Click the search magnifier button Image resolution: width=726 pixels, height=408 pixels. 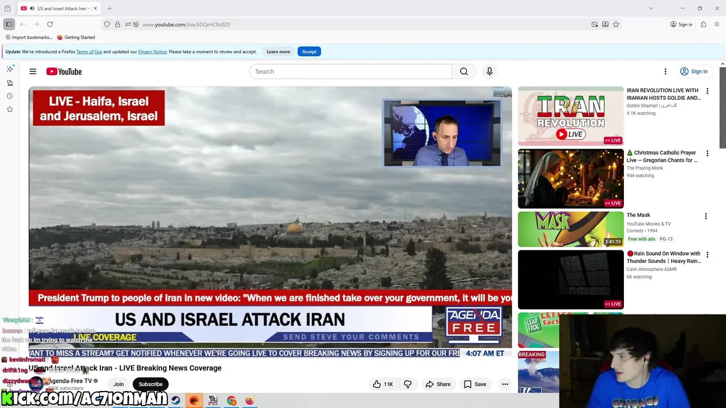[464, 71]
